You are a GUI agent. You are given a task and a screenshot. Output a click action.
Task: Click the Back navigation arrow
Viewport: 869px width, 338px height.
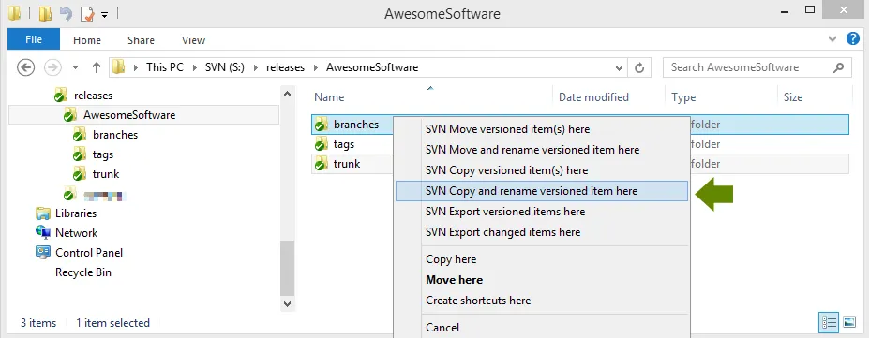click(26, 67)
